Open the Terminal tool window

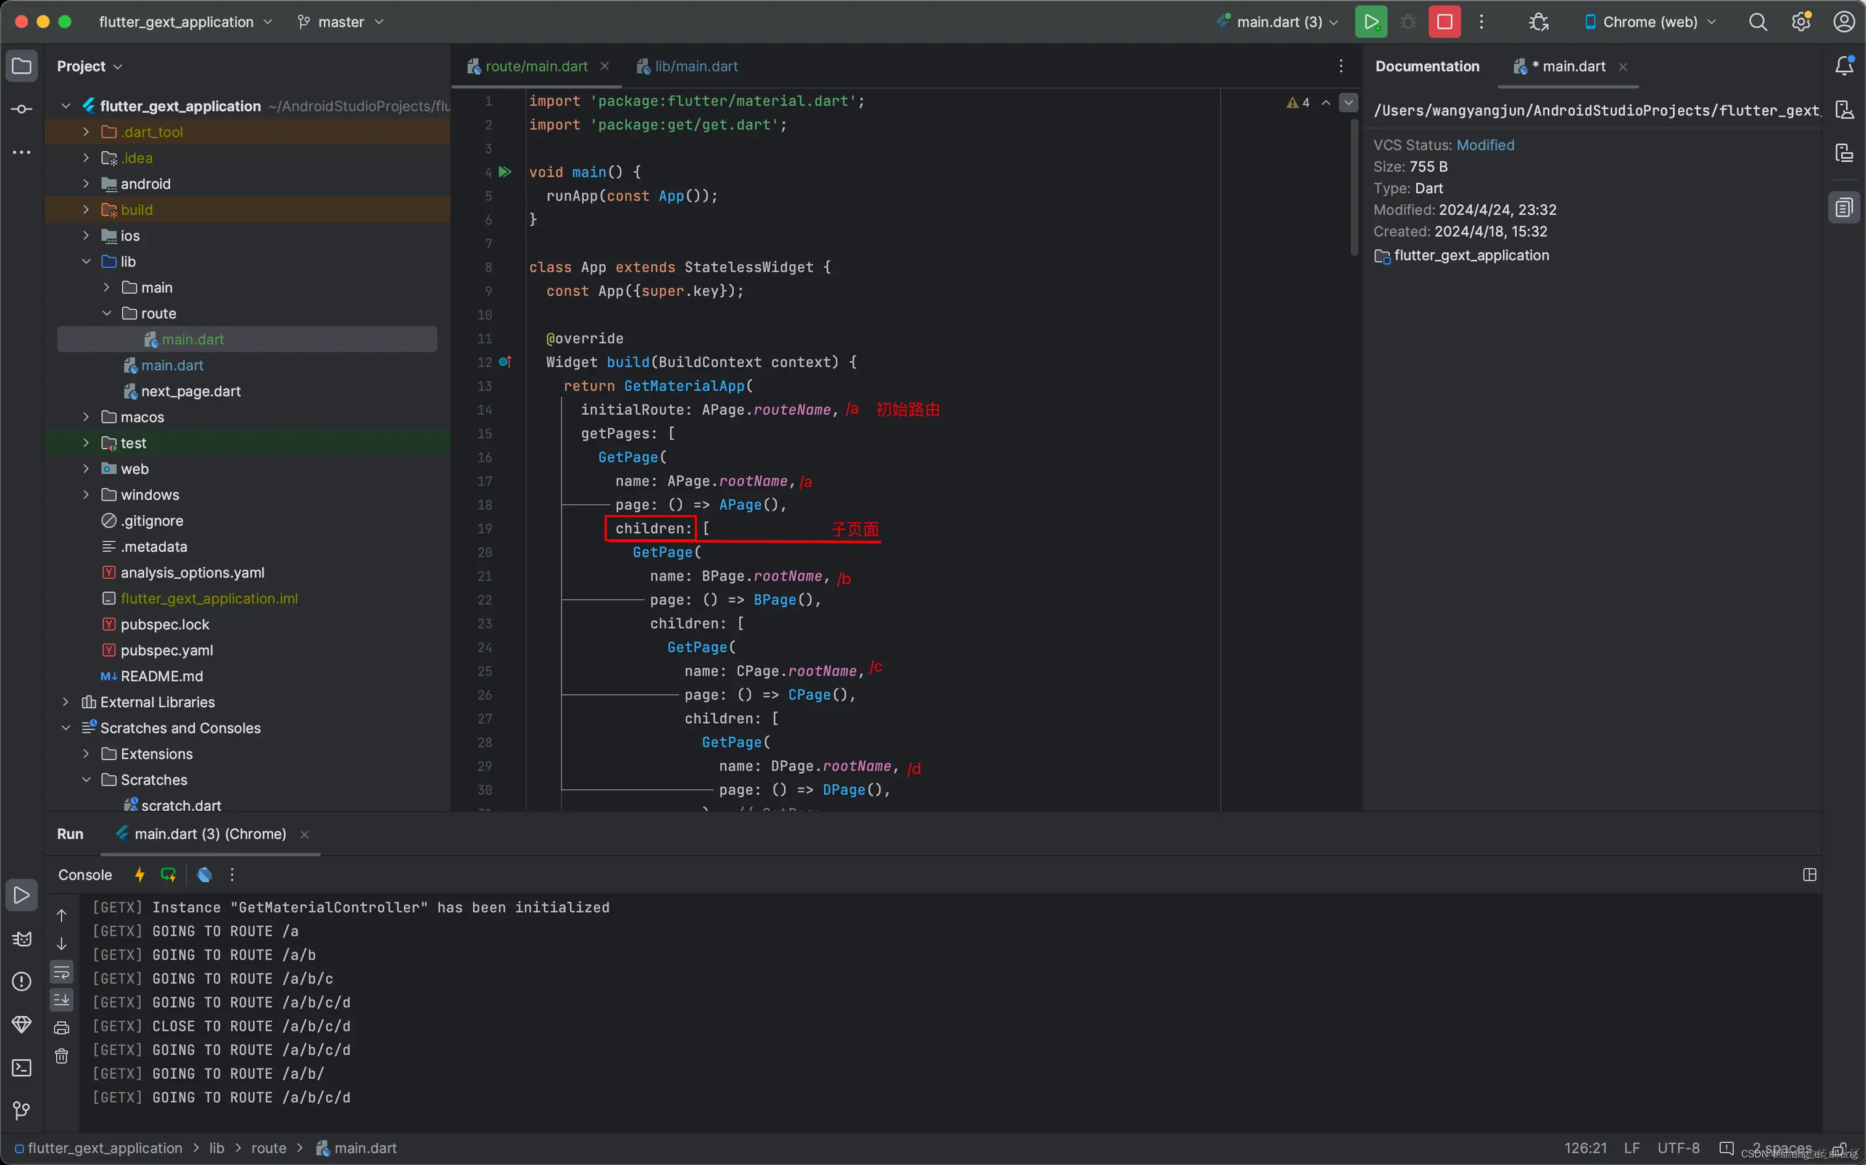coord(22,1067)
